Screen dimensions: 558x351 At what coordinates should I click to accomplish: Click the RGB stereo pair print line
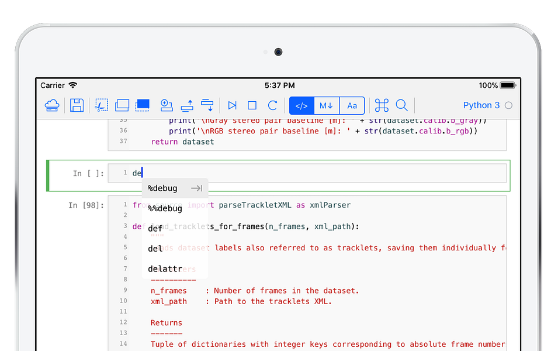(x=323, y=131)
